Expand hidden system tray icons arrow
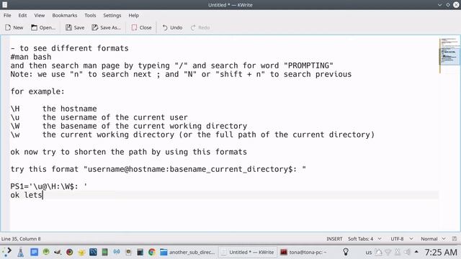461x259 pixels. tap(416, 252)
